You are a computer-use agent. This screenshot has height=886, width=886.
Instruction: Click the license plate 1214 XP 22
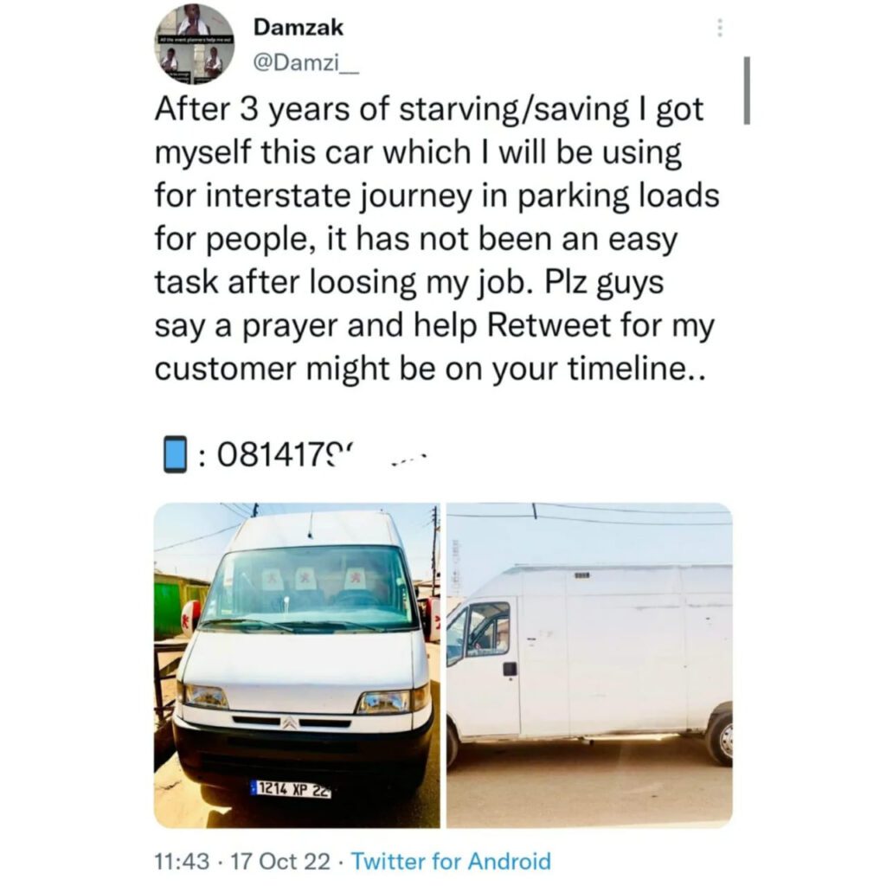(x=290, y=789)
